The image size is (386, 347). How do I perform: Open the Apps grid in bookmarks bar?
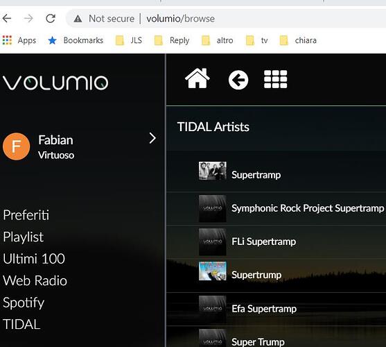19,40
